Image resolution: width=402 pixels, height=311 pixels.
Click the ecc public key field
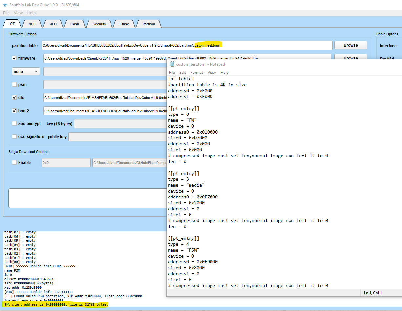pyautogui.click(x=117, y=137)
